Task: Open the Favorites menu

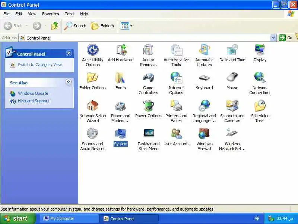Action: [51, 14]
